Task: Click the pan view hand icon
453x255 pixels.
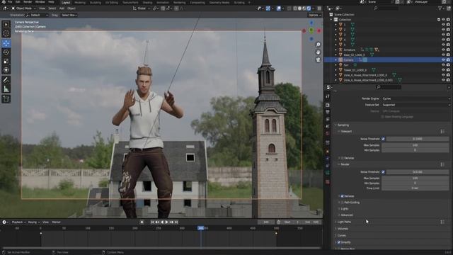Action: 318,52
